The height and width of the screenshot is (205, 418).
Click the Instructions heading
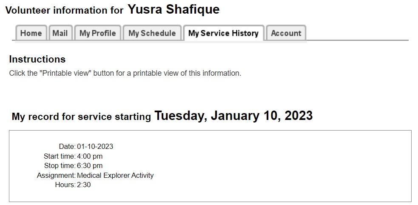[37, 59]
